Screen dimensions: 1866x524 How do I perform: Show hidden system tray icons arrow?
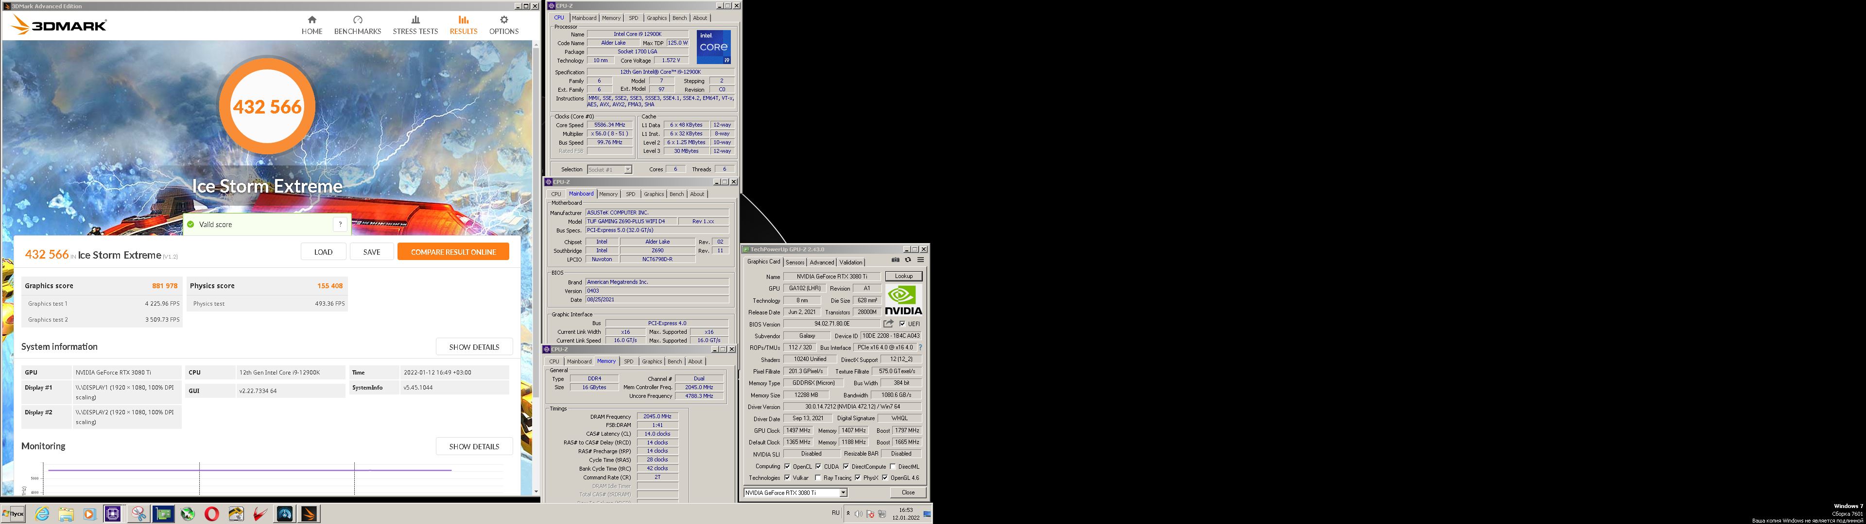tap(847, 514)
